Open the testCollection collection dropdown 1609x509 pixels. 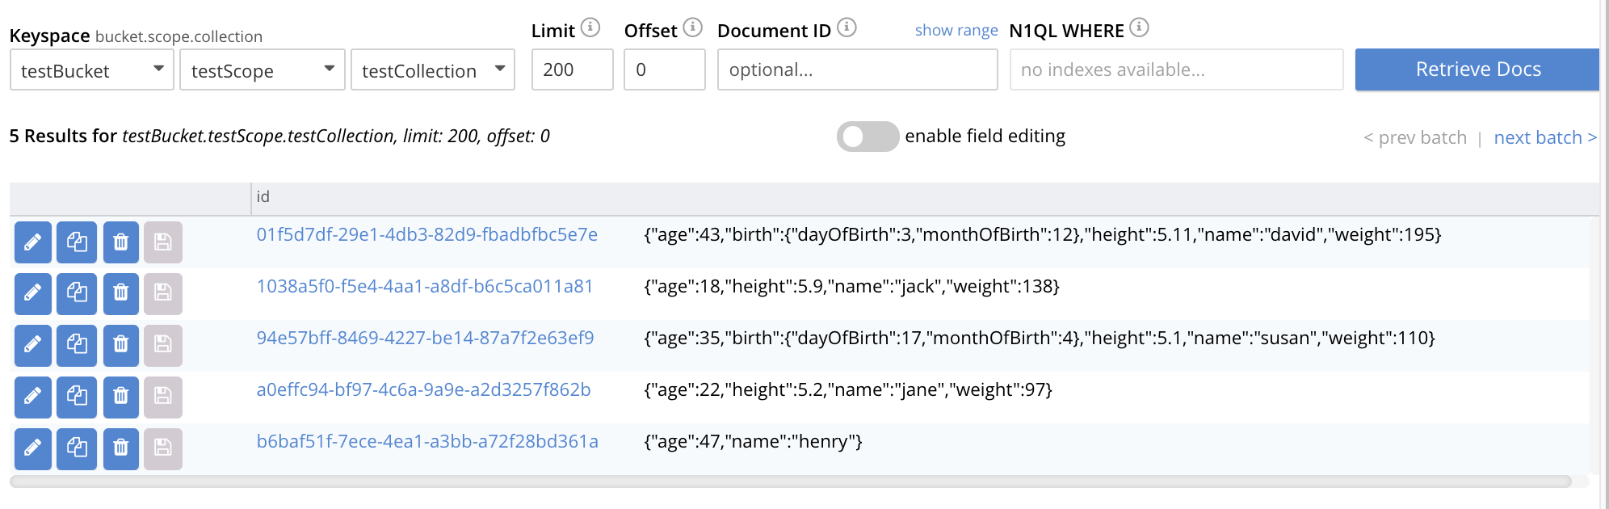coord(433,70)
